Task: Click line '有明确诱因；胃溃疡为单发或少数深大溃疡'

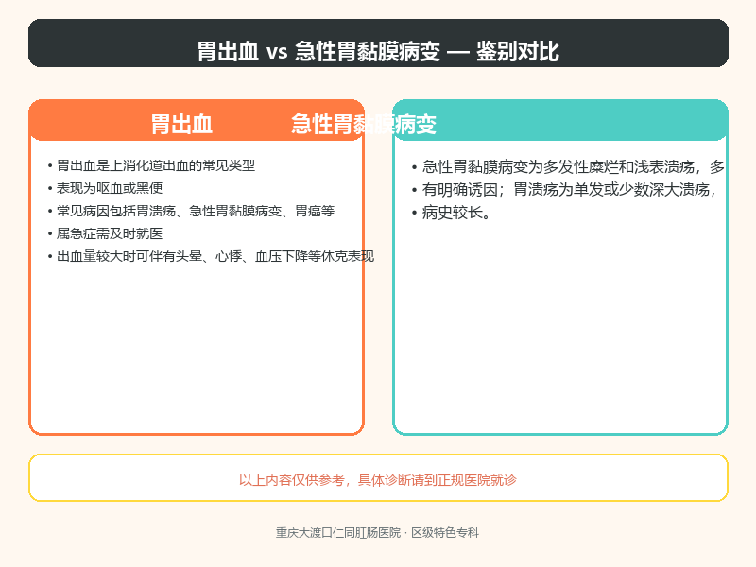Action: point(564,190)
